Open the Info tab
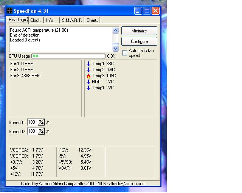The image size is (242, 193). (x=50, y=20)
